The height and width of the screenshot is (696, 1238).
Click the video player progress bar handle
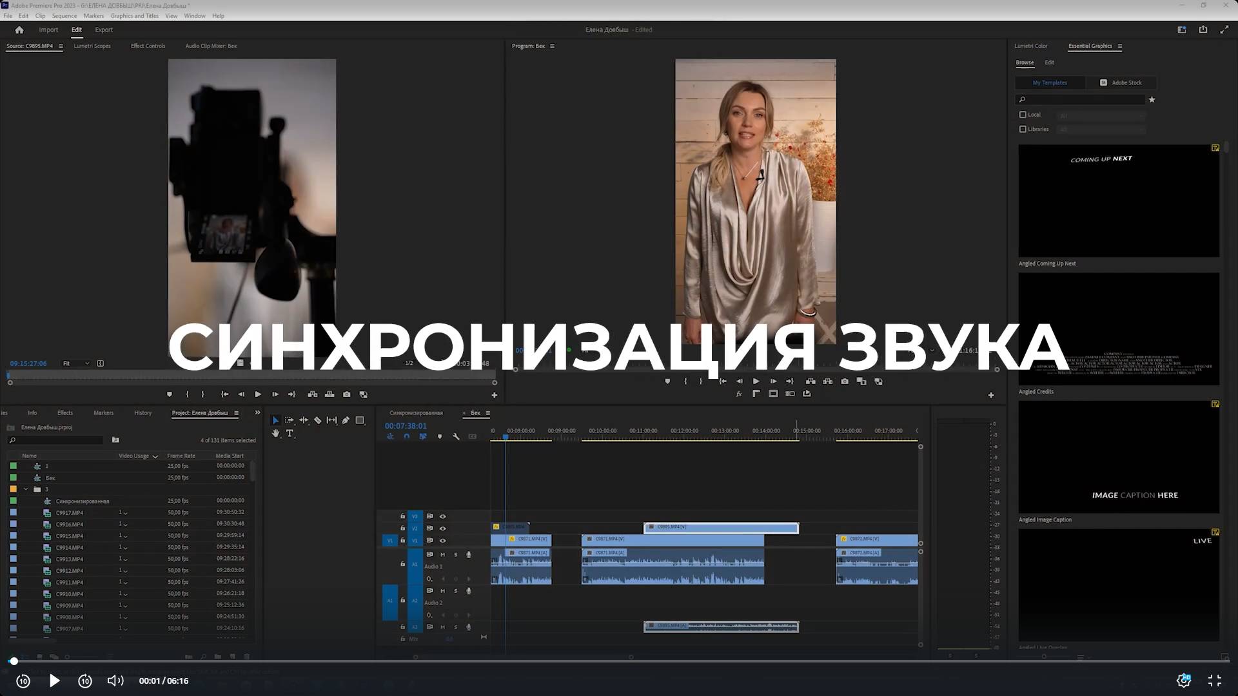click(x=14, y=661)
